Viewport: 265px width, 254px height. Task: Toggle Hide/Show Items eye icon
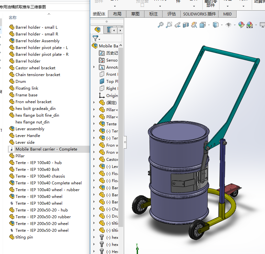pyautogui.click(x=228, y=25)
